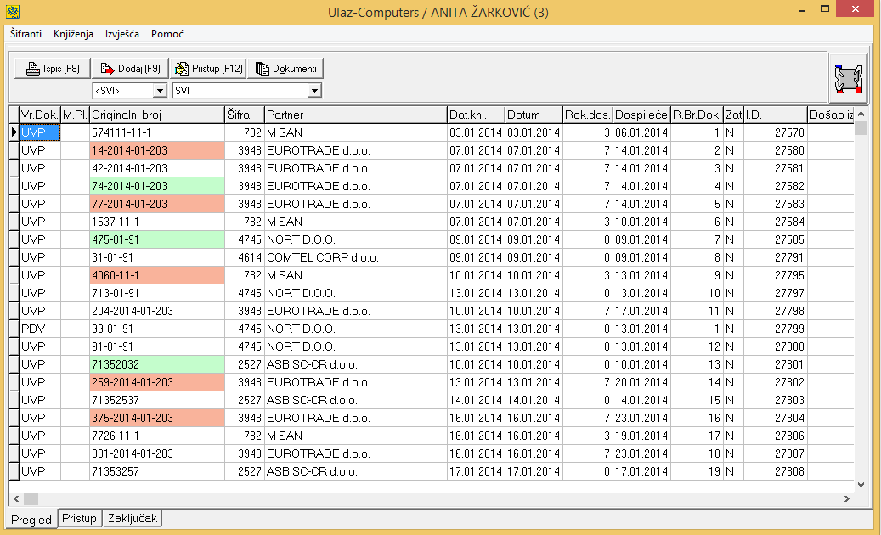Switch to the Zaključak tab
This screenshot has width=881, height=535.
tap(133, 518)
